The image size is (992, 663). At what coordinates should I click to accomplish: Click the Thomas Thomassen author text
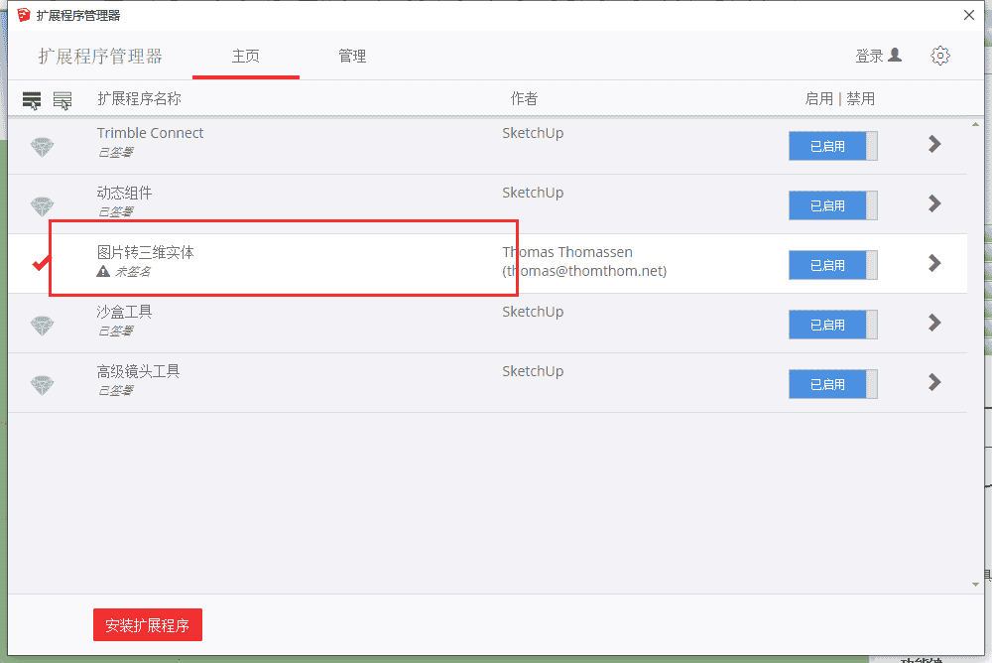pyautogui.click(x=567, y=252)
